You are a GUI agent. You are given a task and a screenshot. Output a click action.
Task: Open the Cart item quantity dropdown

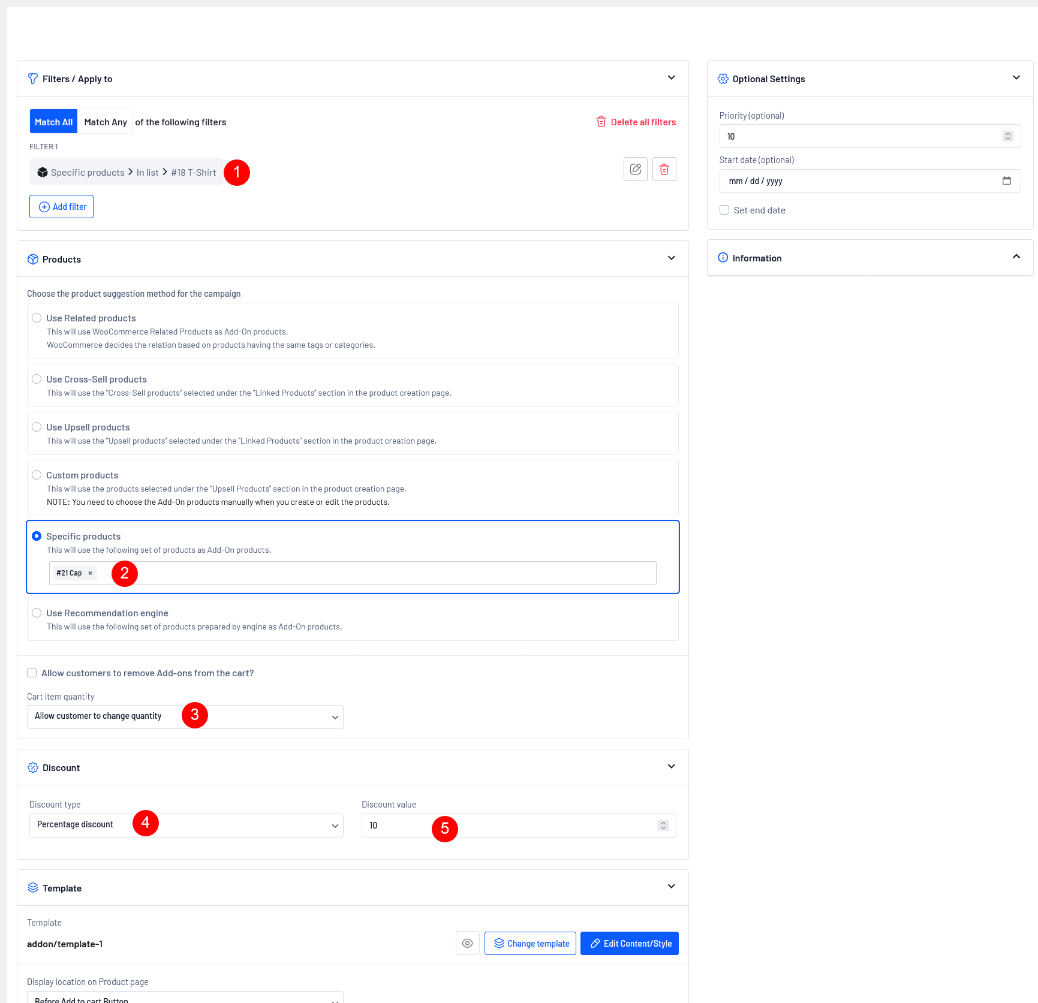pyautogui.click(x=185, y=717)
